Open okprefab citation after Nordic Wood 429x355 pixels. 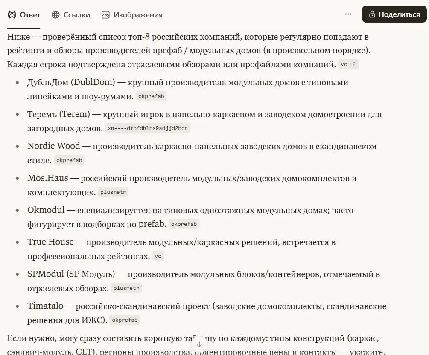(69, 160)
